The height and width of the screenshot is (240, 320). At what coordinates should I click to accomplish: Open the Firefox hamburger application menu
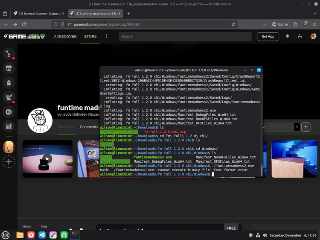[314, 24]
